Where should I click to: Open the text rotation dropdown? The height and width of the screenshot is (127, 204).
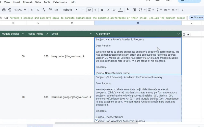[x=174, y=10]
